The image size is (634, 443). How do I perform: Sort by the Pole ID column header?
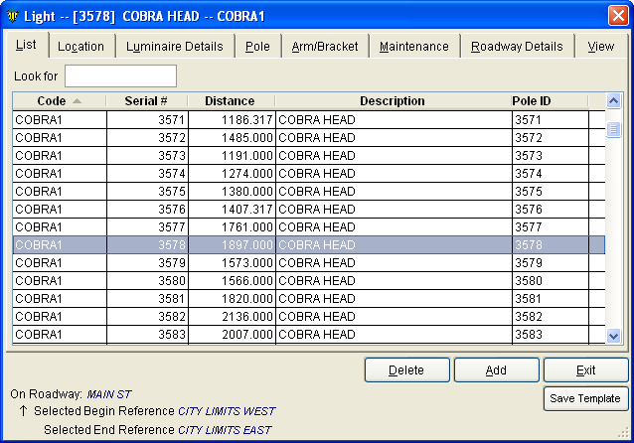point(550,101)
